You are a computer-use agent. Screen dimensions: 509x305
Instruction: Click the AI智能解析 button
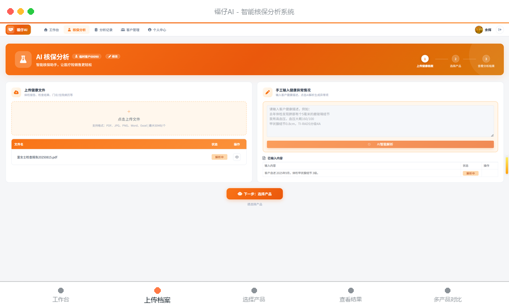[x=380, y=144]
